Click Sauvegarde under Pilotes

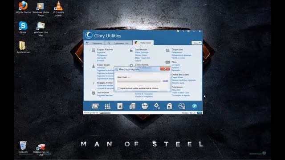click(176, 65)
